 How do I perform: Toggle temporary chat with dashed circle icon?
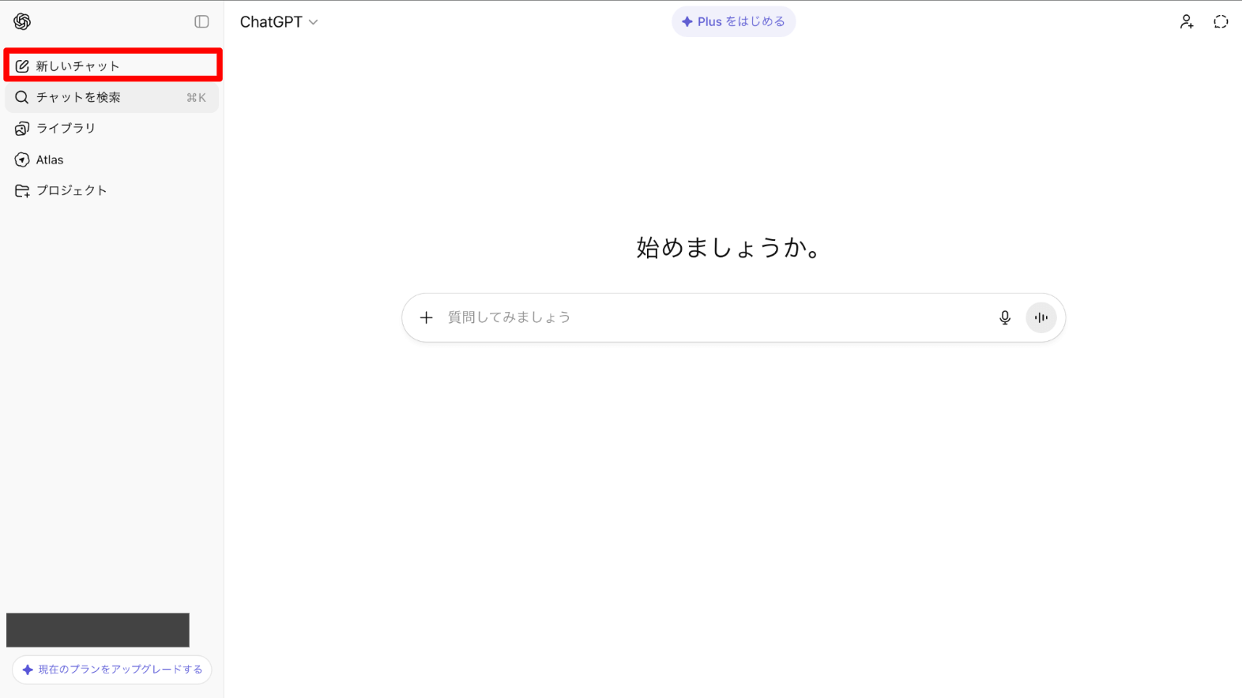(1221, 22)
